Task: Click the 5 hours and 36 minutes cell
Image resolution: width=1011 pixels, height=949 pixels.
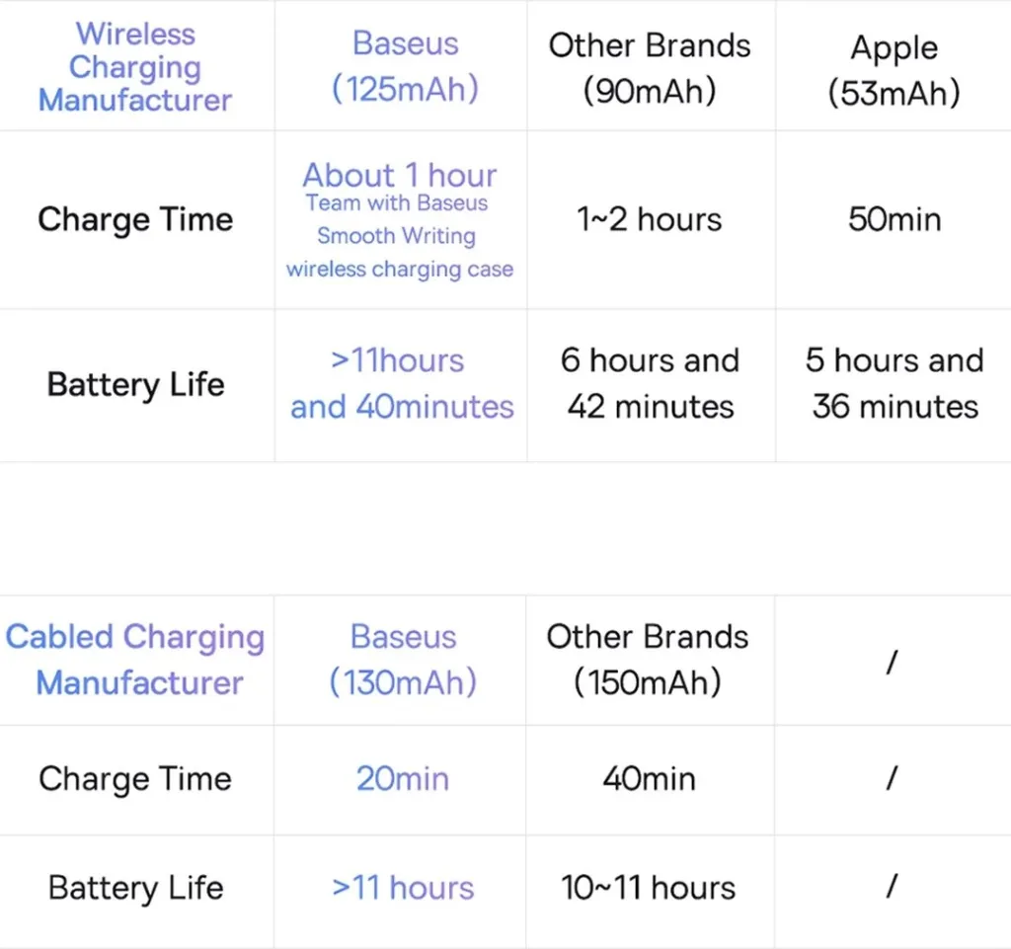Action: tap(894, 383)
